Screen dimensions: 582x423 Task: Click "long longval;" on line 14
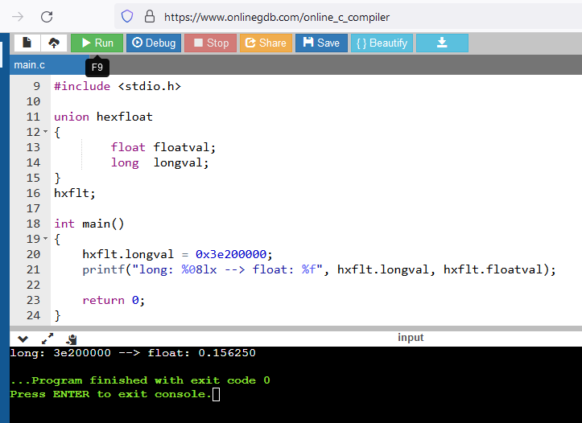[160, 162]
